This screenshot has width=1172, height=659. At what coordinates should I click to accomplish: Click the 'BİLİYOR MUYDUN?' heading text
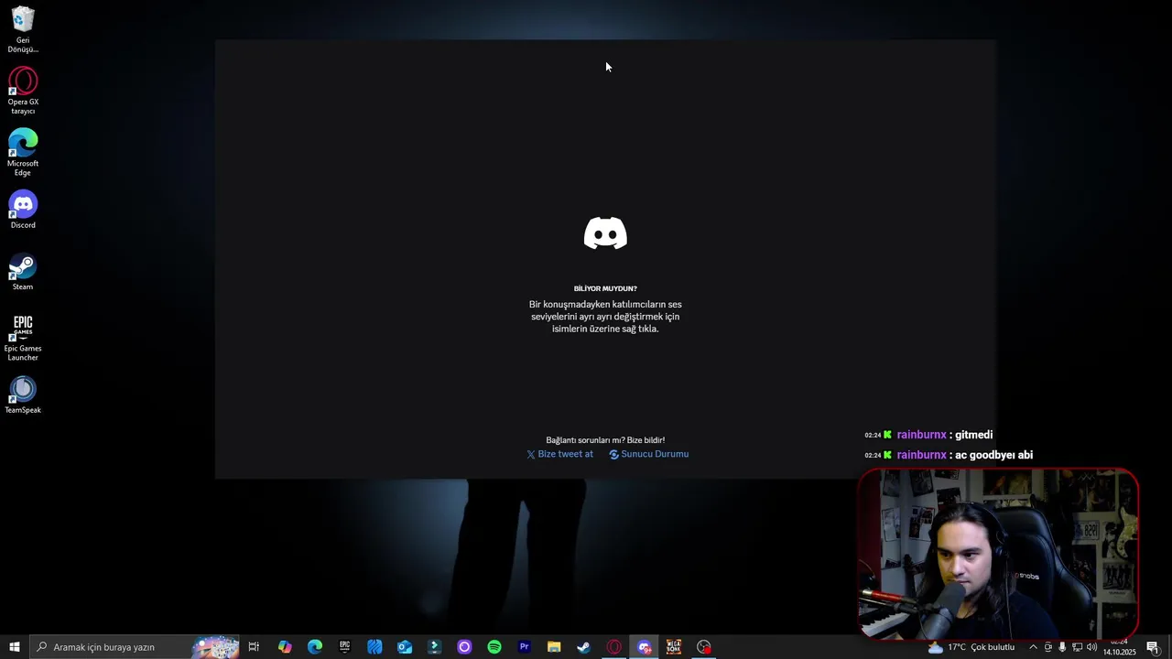(x=605, y=288)
